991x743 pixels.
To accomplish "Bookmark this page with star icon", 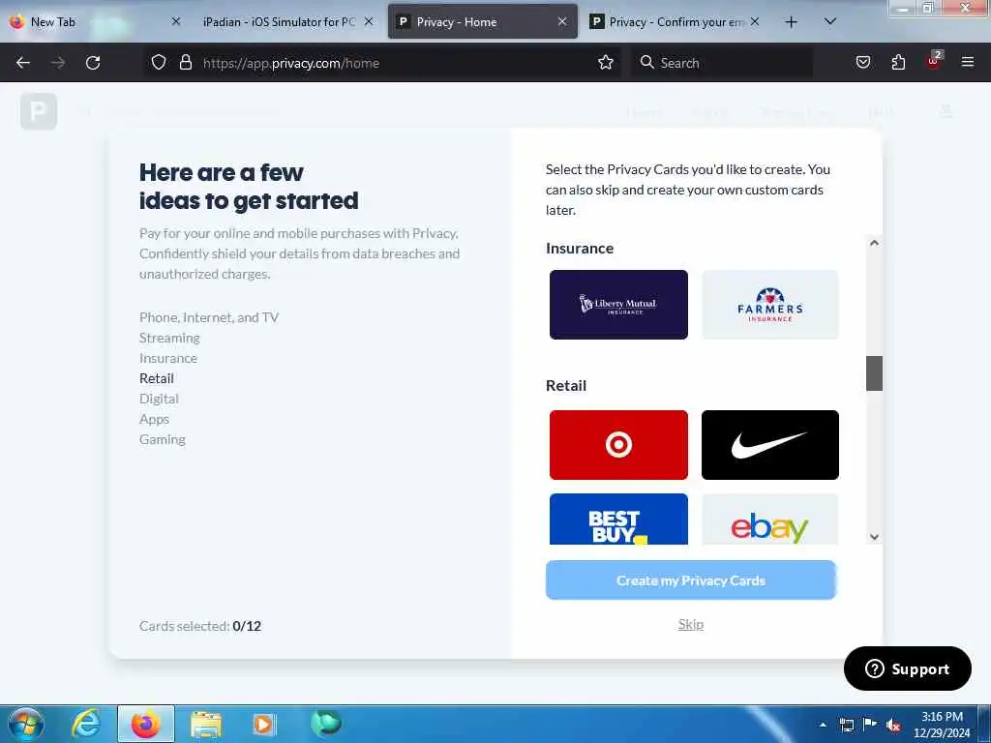I will (606, 63).
